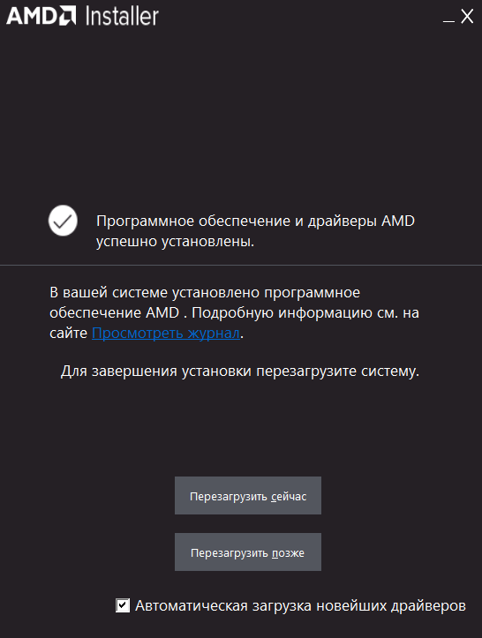Click the white success checkmark circle icon
The height and width of the screenshot is (638, 482).
(63, 221)
